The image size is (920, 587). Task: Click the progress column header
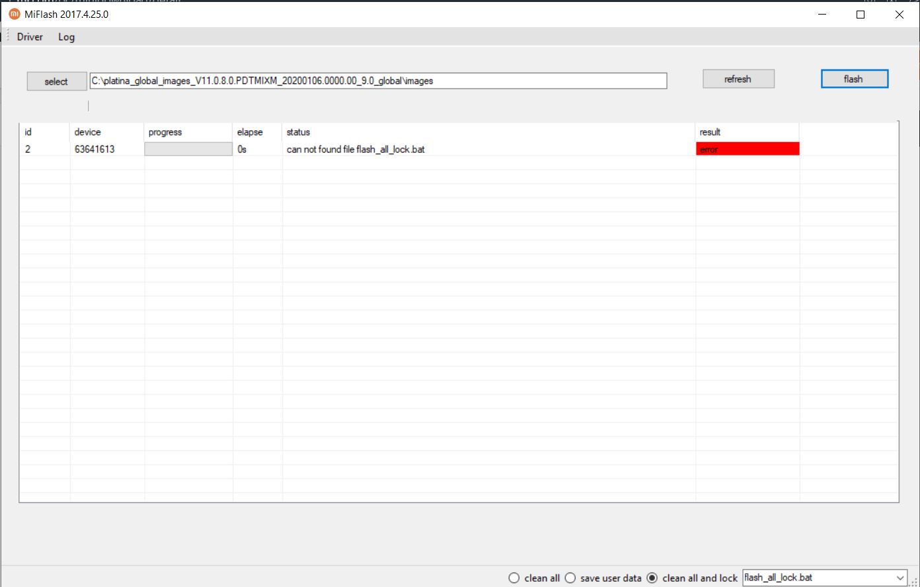click(x=188, y=132)
